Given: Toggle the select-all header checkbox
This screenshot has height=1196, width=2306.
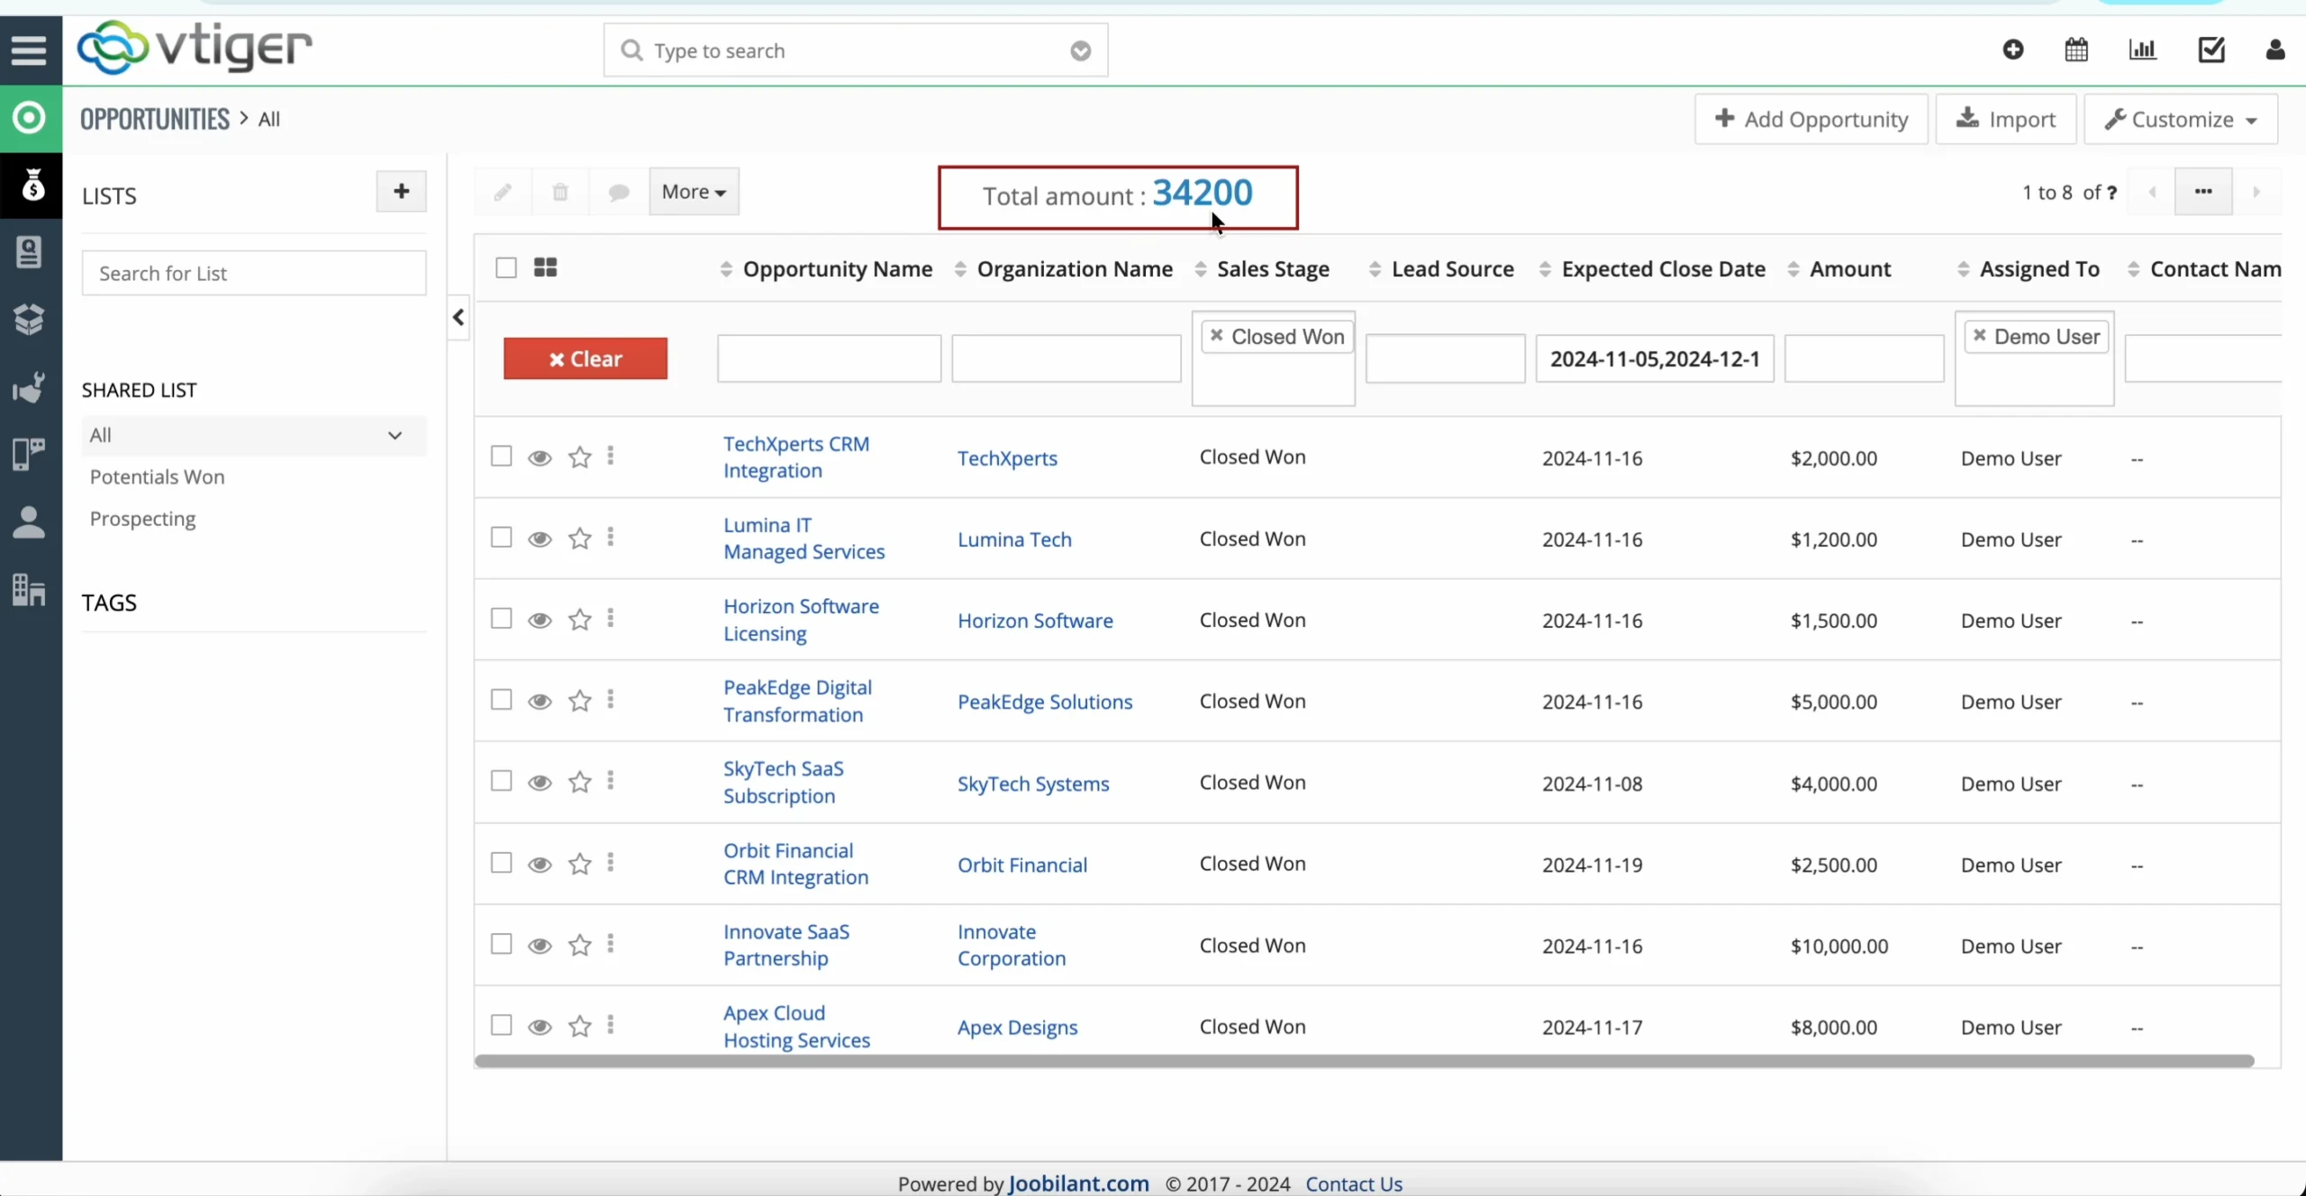Looking at the screenshot, I should pos(506,267).
